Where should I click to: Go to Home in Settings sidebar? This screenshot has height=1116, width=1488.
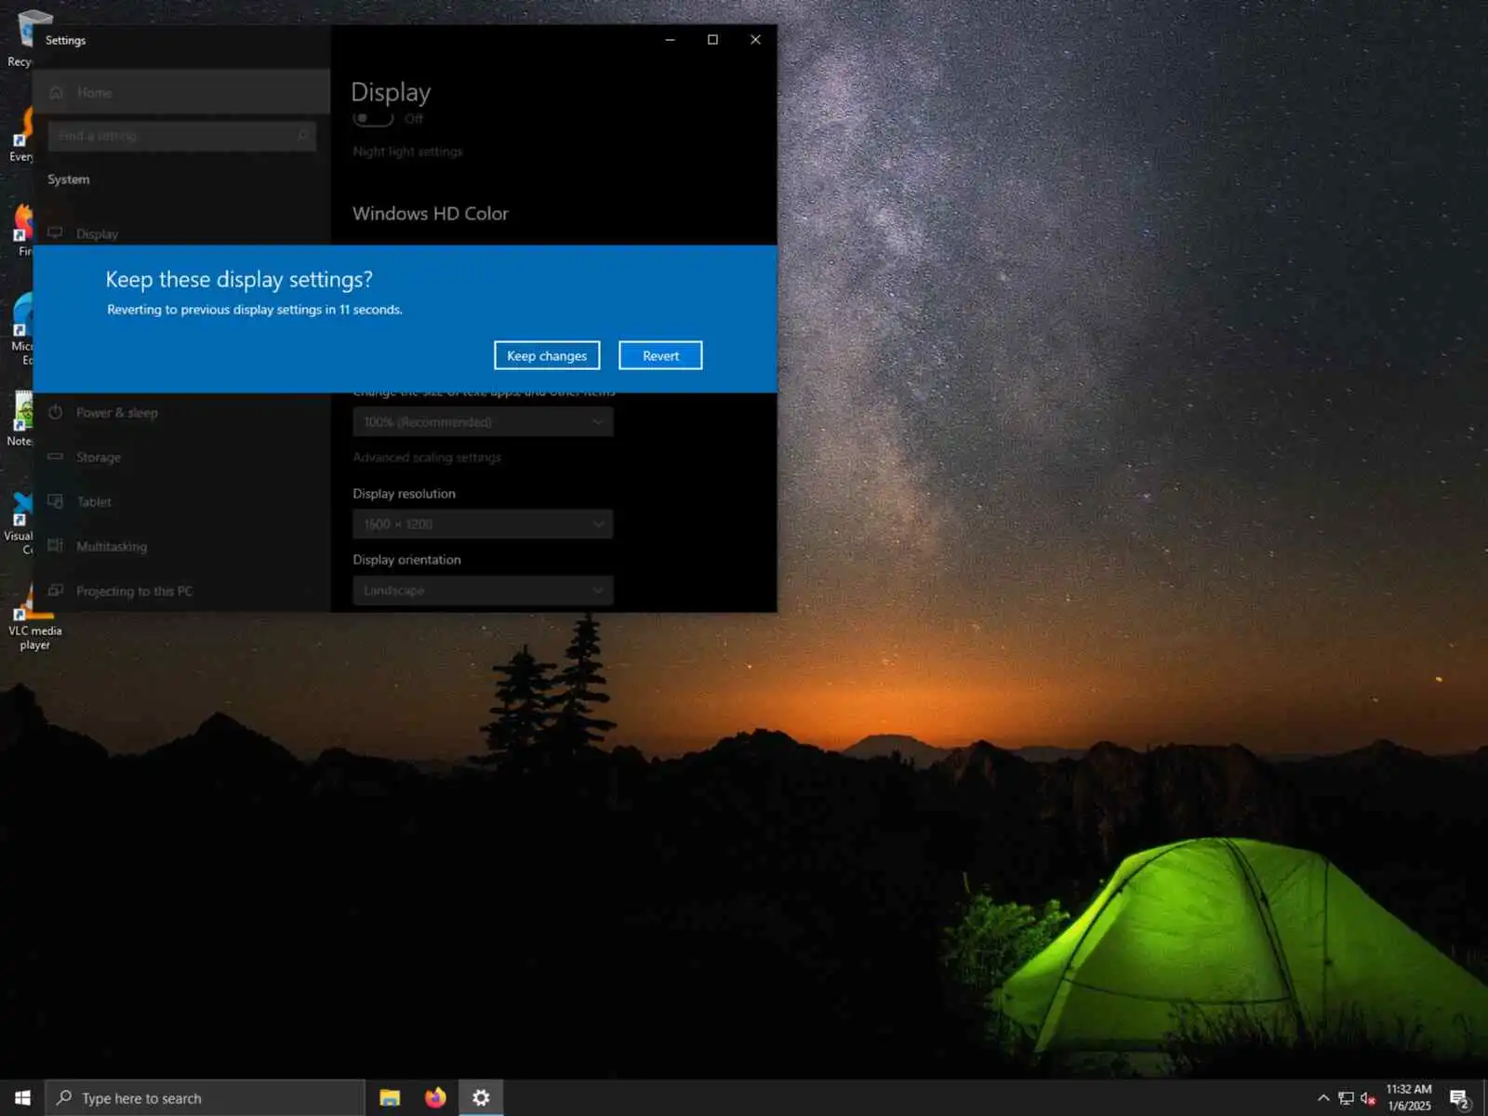(181, 92)
